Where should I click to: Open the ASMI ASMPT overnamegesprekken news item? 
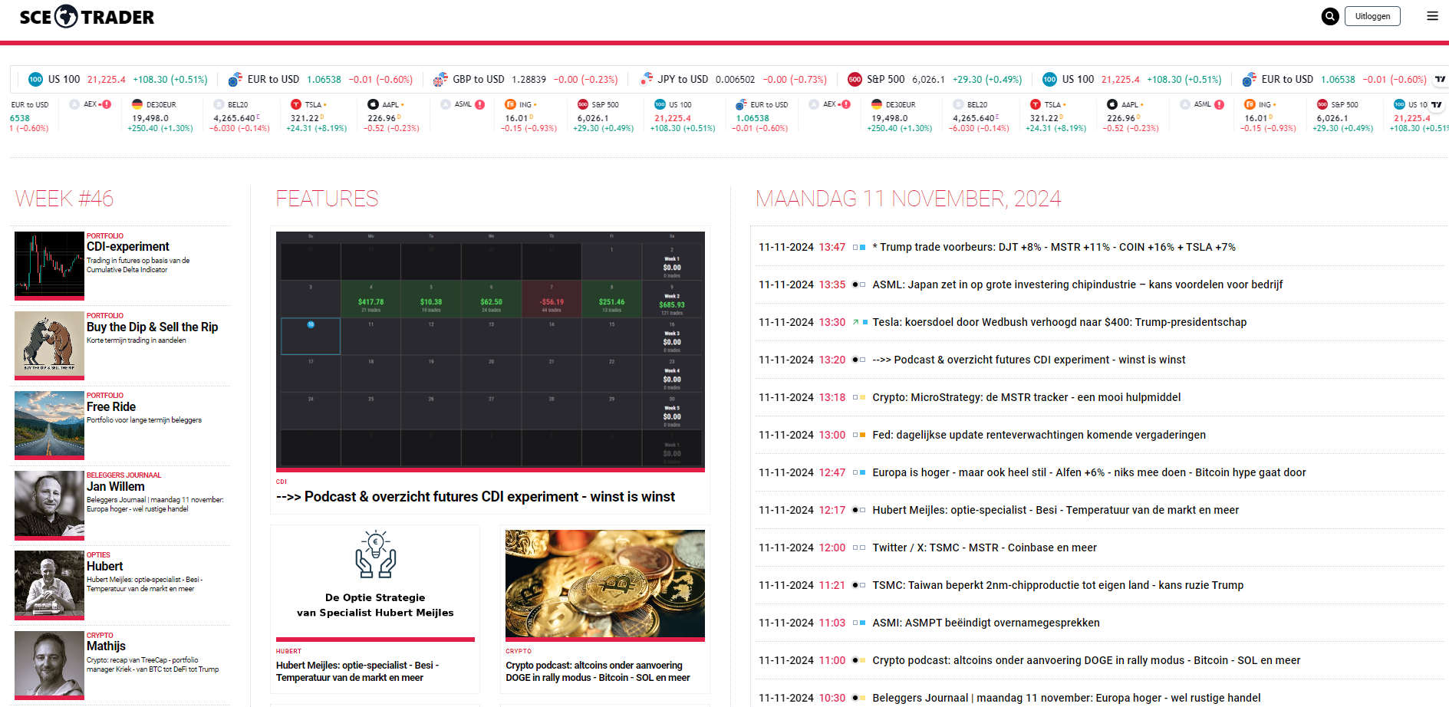tap(986, 623)
